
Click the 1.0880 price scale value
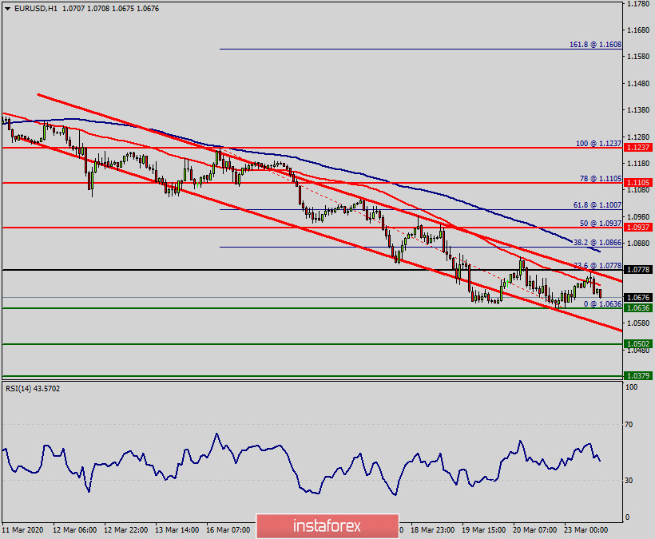[x=638, y=243]
